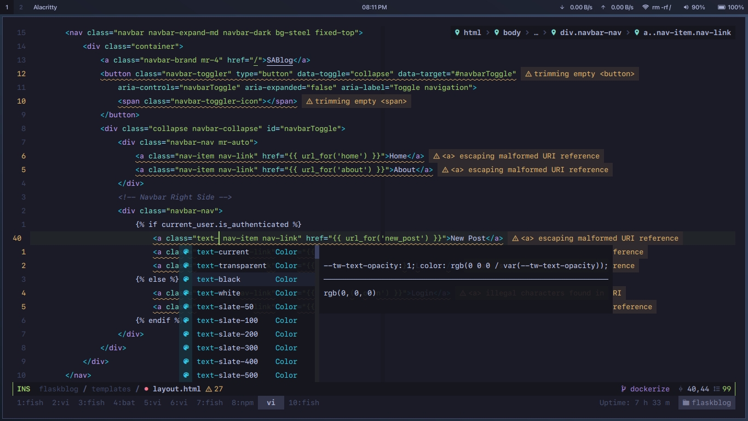Click statusline warning icon showing 27
Viewport: 748px width, 421px height.
(209, 389)
